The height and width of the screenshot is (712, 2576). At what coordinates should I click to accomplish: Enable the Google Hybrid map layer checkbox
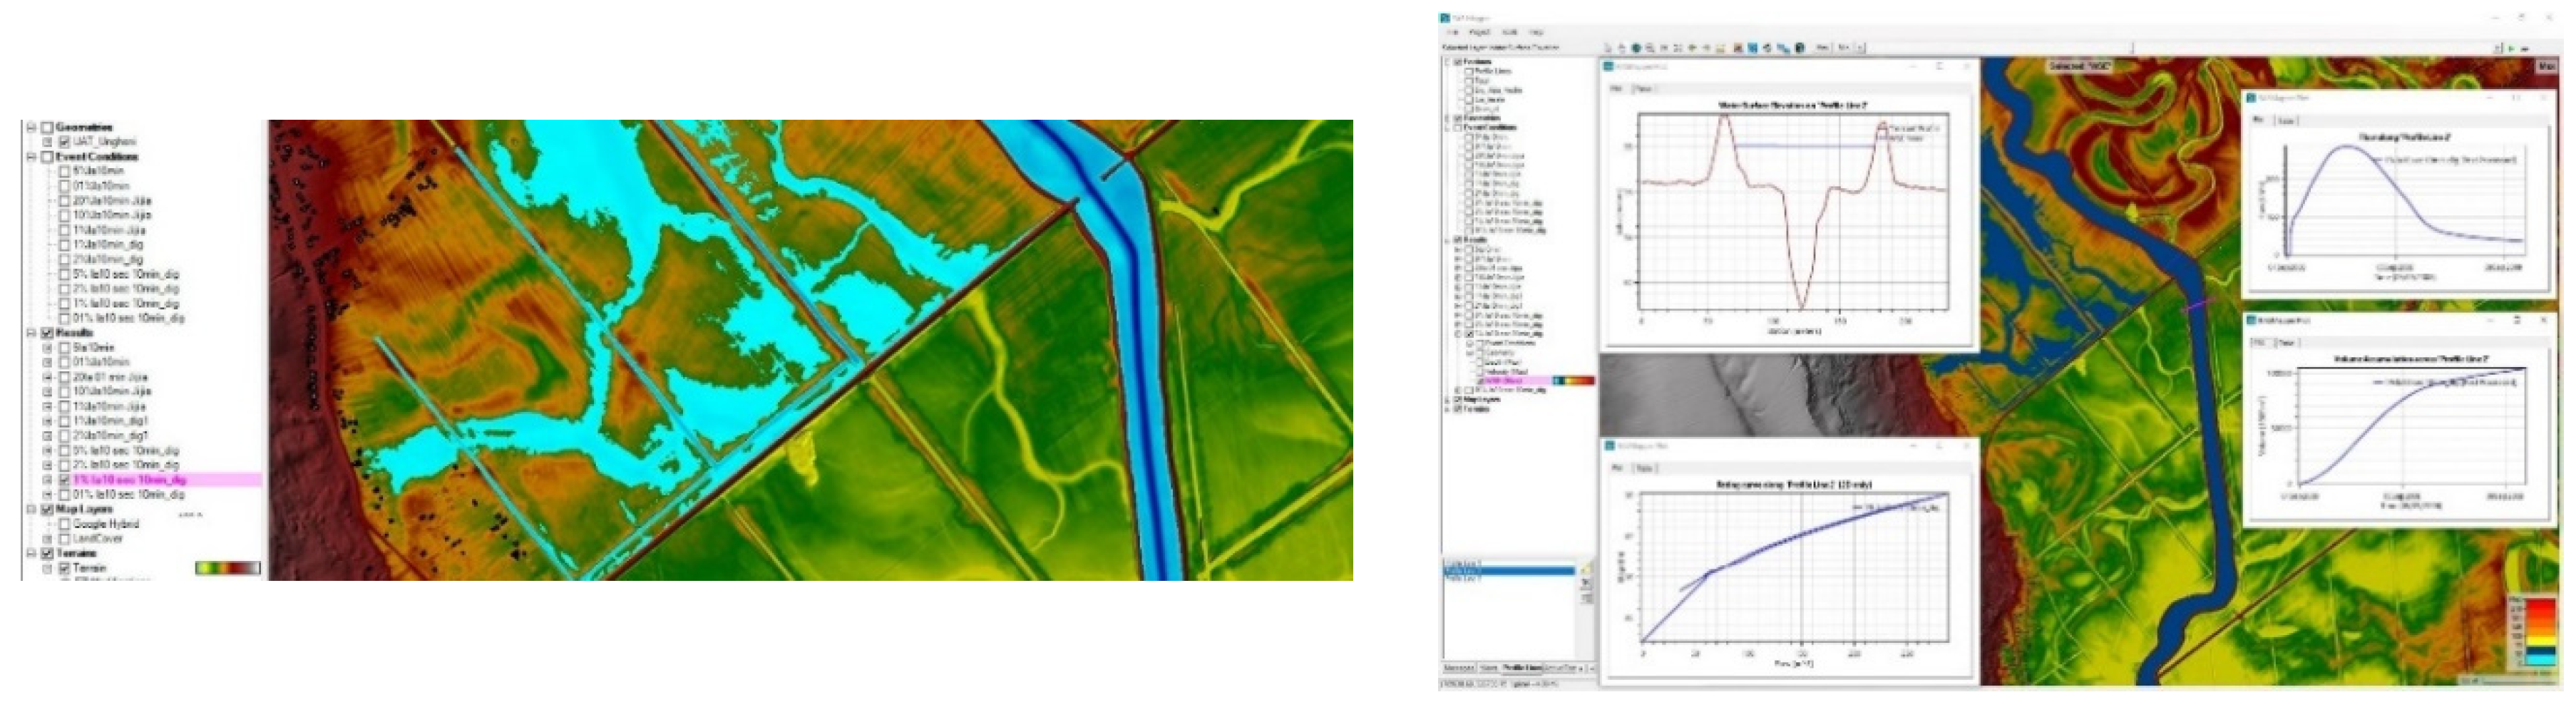64,524
